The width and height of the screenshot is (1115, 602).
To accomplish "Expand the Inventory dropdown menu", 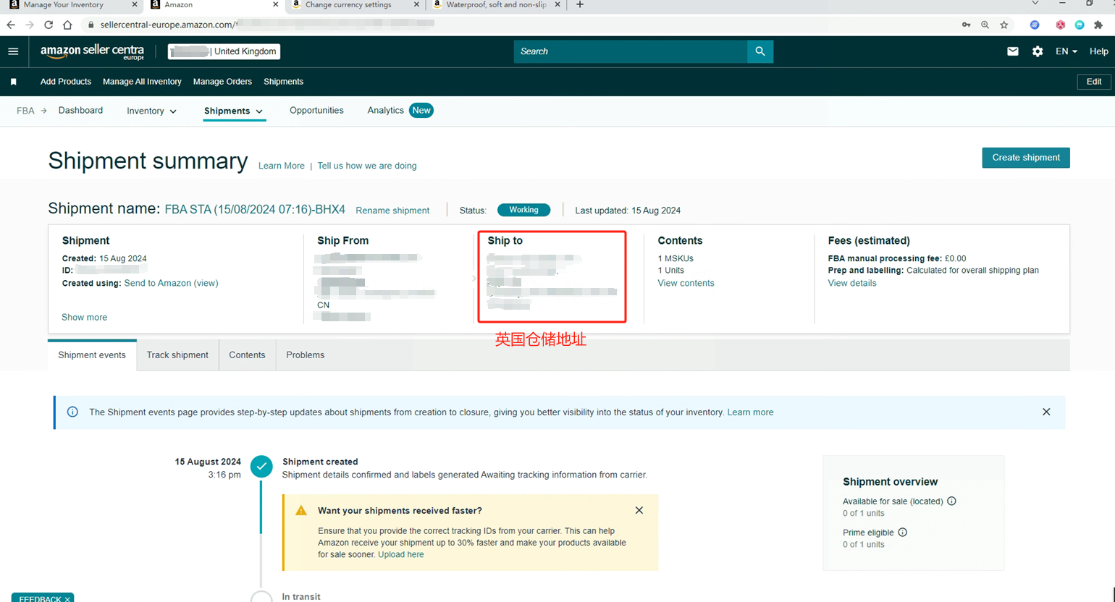I will tap(151, 111).
